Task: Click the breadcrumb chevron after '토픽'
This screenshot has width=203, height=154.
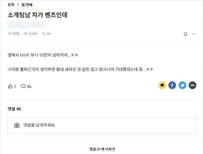Action: point(18,5)
